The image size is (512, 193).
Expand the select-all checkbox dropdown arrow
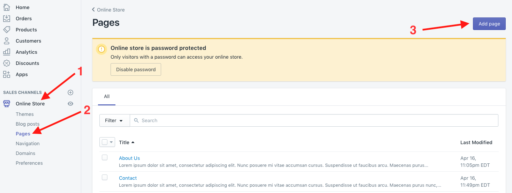111,142
